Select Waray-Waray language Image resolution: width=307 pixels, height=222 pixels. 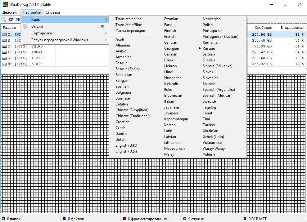pyautogui.click(x=214, y=149)
